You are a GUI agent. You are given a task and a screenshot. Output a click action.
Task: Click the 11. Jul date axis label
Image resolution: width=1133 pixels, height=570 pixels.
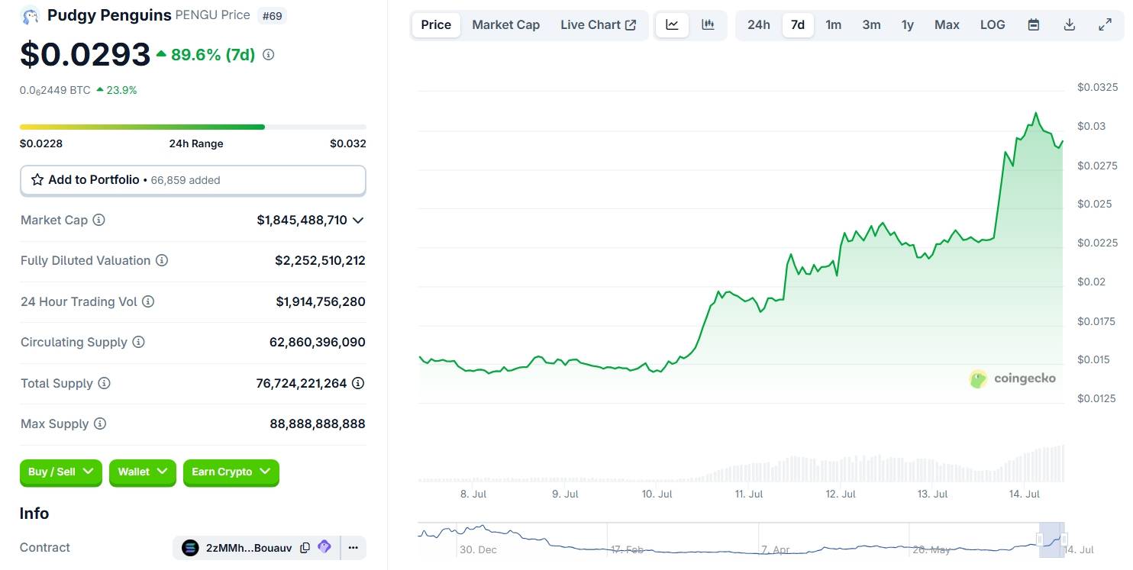[x=749, y=494]
